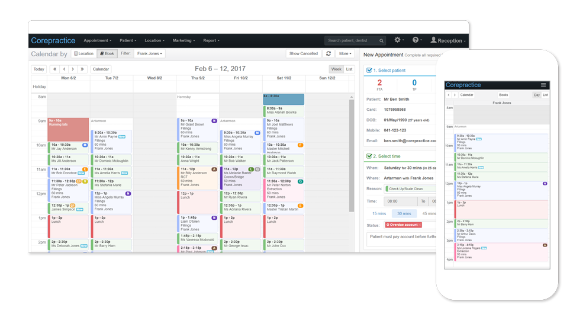
Task: Open the settings gear menu
Action: [398, 40]
